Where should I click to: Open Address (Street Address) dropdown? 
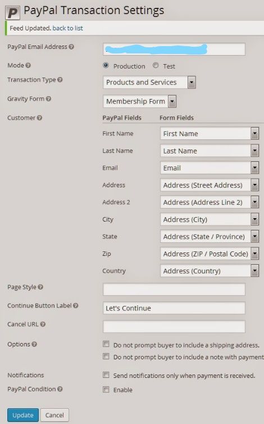(210, 185)
